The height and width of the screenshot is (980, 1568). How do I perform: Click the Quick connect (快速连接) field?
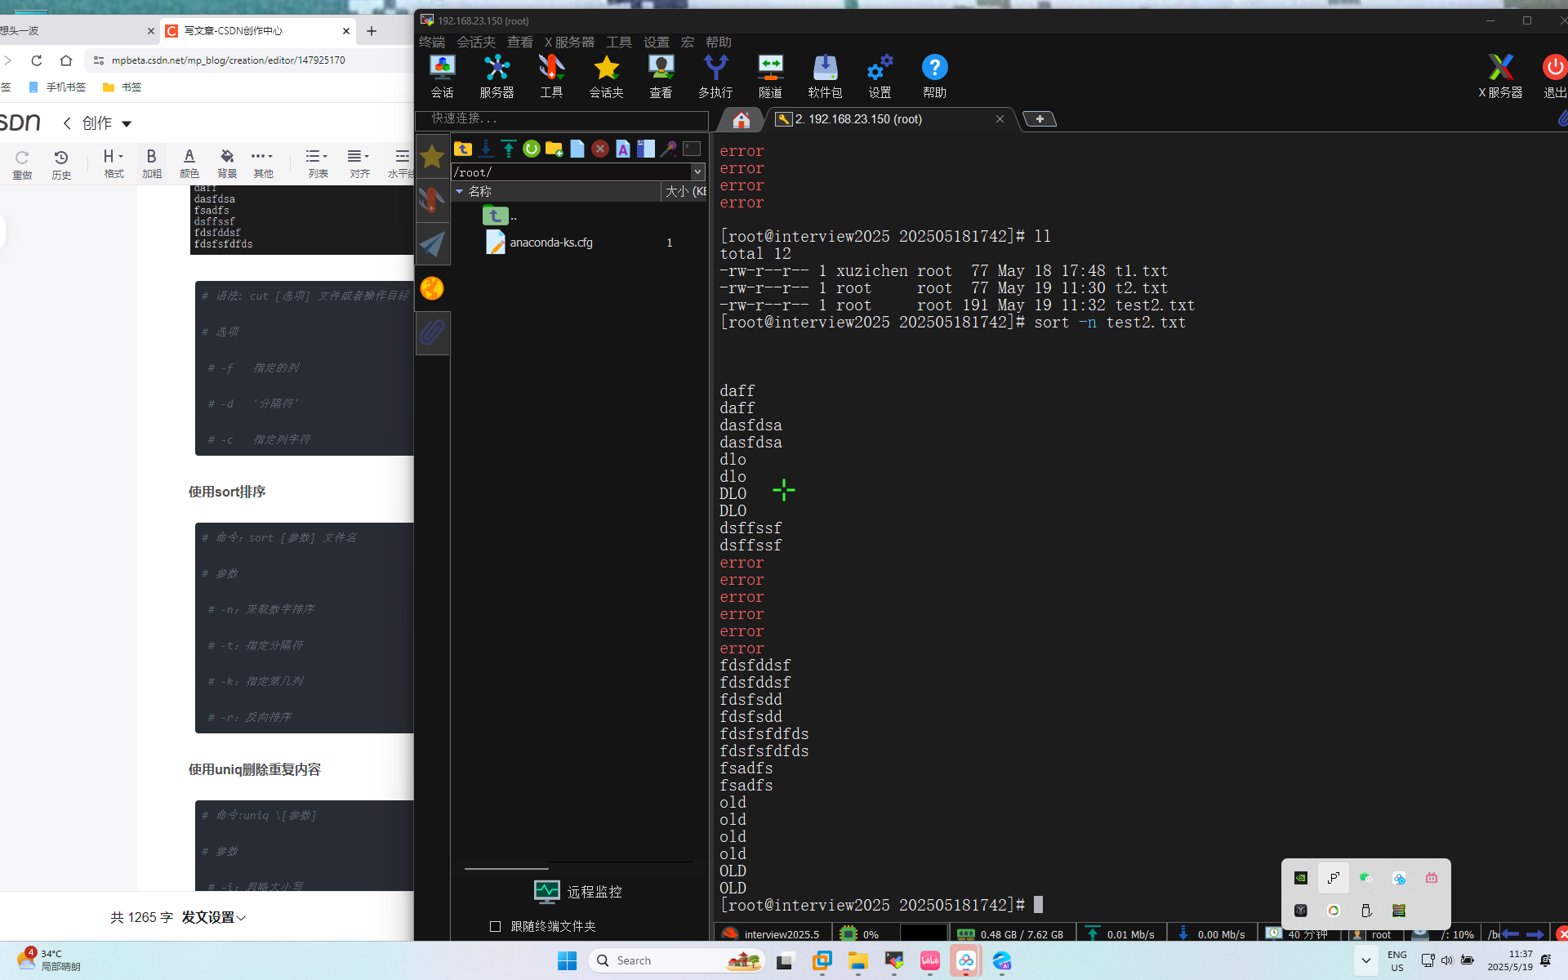pos(563,119)
